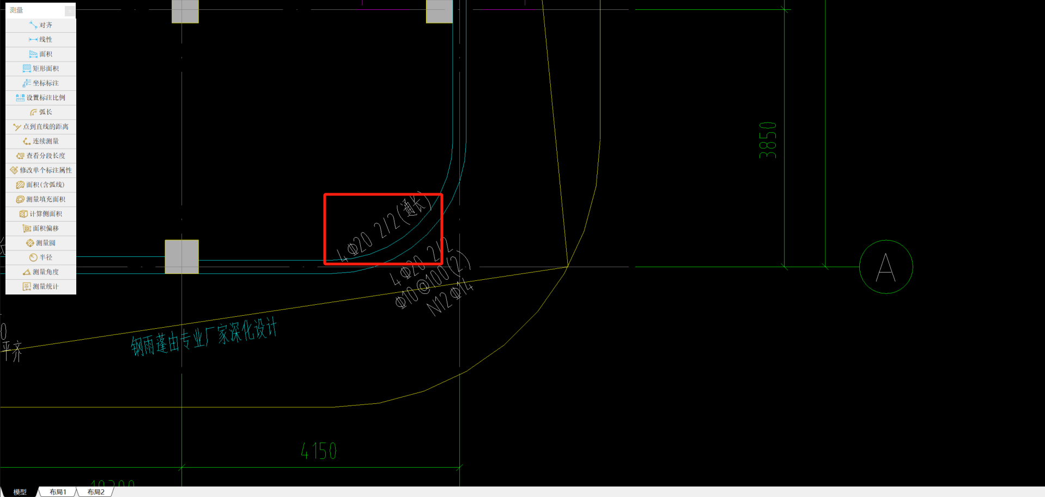Choose the 面积 area measurement tool
The height and width of the screenshot is (497, 1045).
click(x=41, y=54)
